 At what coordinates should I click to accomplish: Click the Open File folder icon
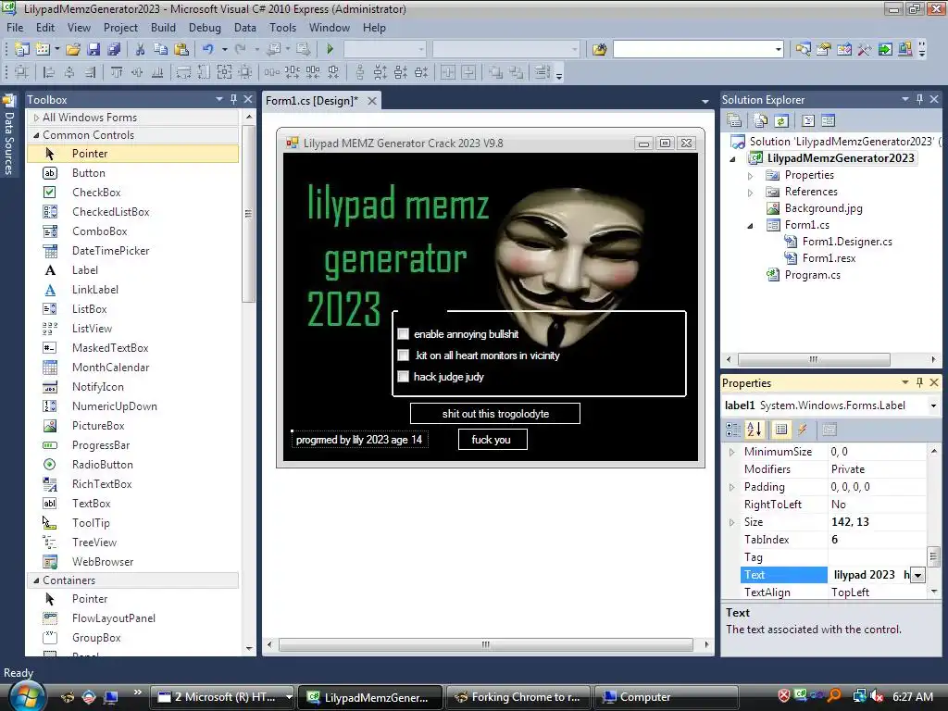[x=73, y=49]
